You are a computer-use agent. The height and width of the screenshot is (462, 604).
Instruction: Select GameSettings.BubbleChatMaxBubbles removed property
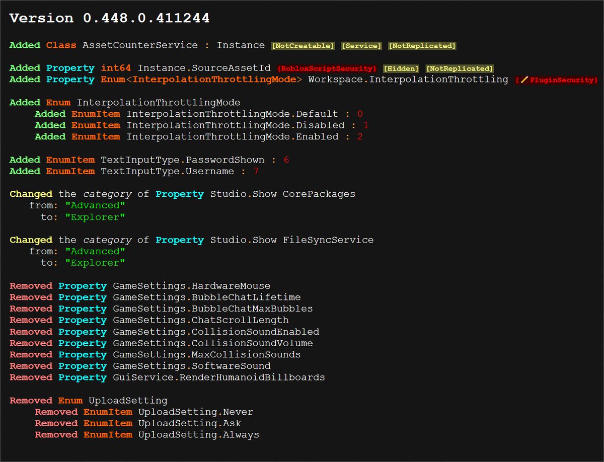pos(213,309)
